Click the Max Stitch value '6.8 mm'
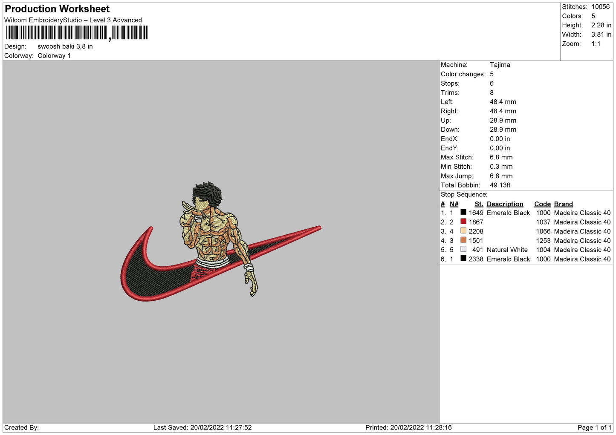This screenshot has height=435, width=616. point(501,157)
